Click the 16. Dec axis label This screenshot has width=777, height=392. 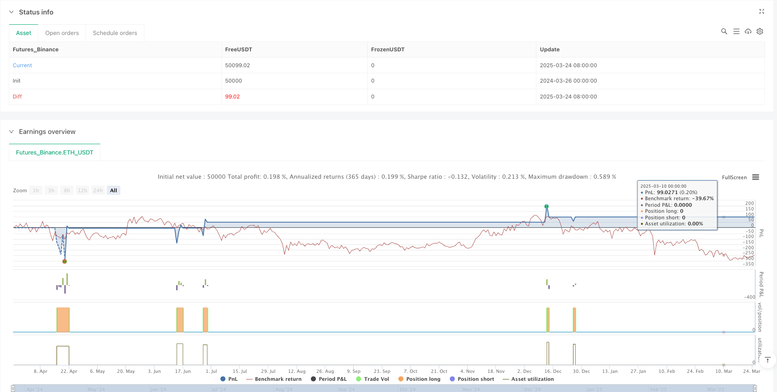[553, 371]
